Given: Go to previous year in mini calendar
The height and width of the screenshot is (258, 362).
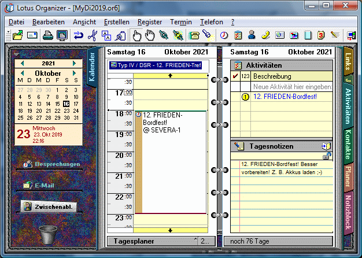Looking at the screenshot, I should coord(23,63).
